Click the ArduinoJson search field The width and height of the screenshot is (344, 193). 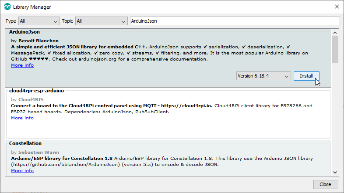pyautogui.click(x=235, y=21)
